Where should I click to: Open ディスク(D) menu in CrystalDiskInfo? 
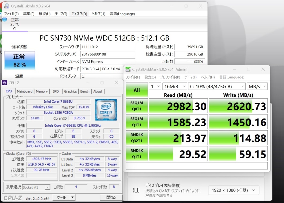[x=79, y=14]
